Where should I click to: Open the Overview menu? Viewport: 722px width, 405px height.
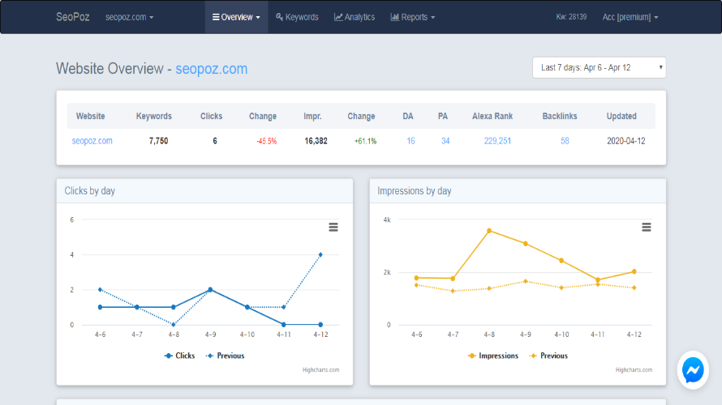pyautogui.click(x=236, y=17)
